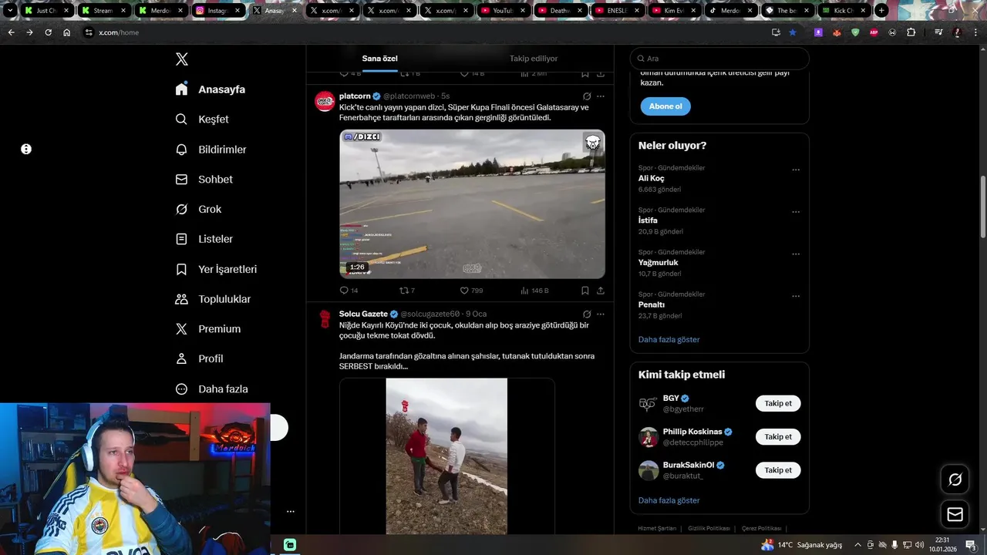The height and width of the screenshot is (555, 987).
Task: View analytics of platcorn post
Action: click(x=534, y=291)
